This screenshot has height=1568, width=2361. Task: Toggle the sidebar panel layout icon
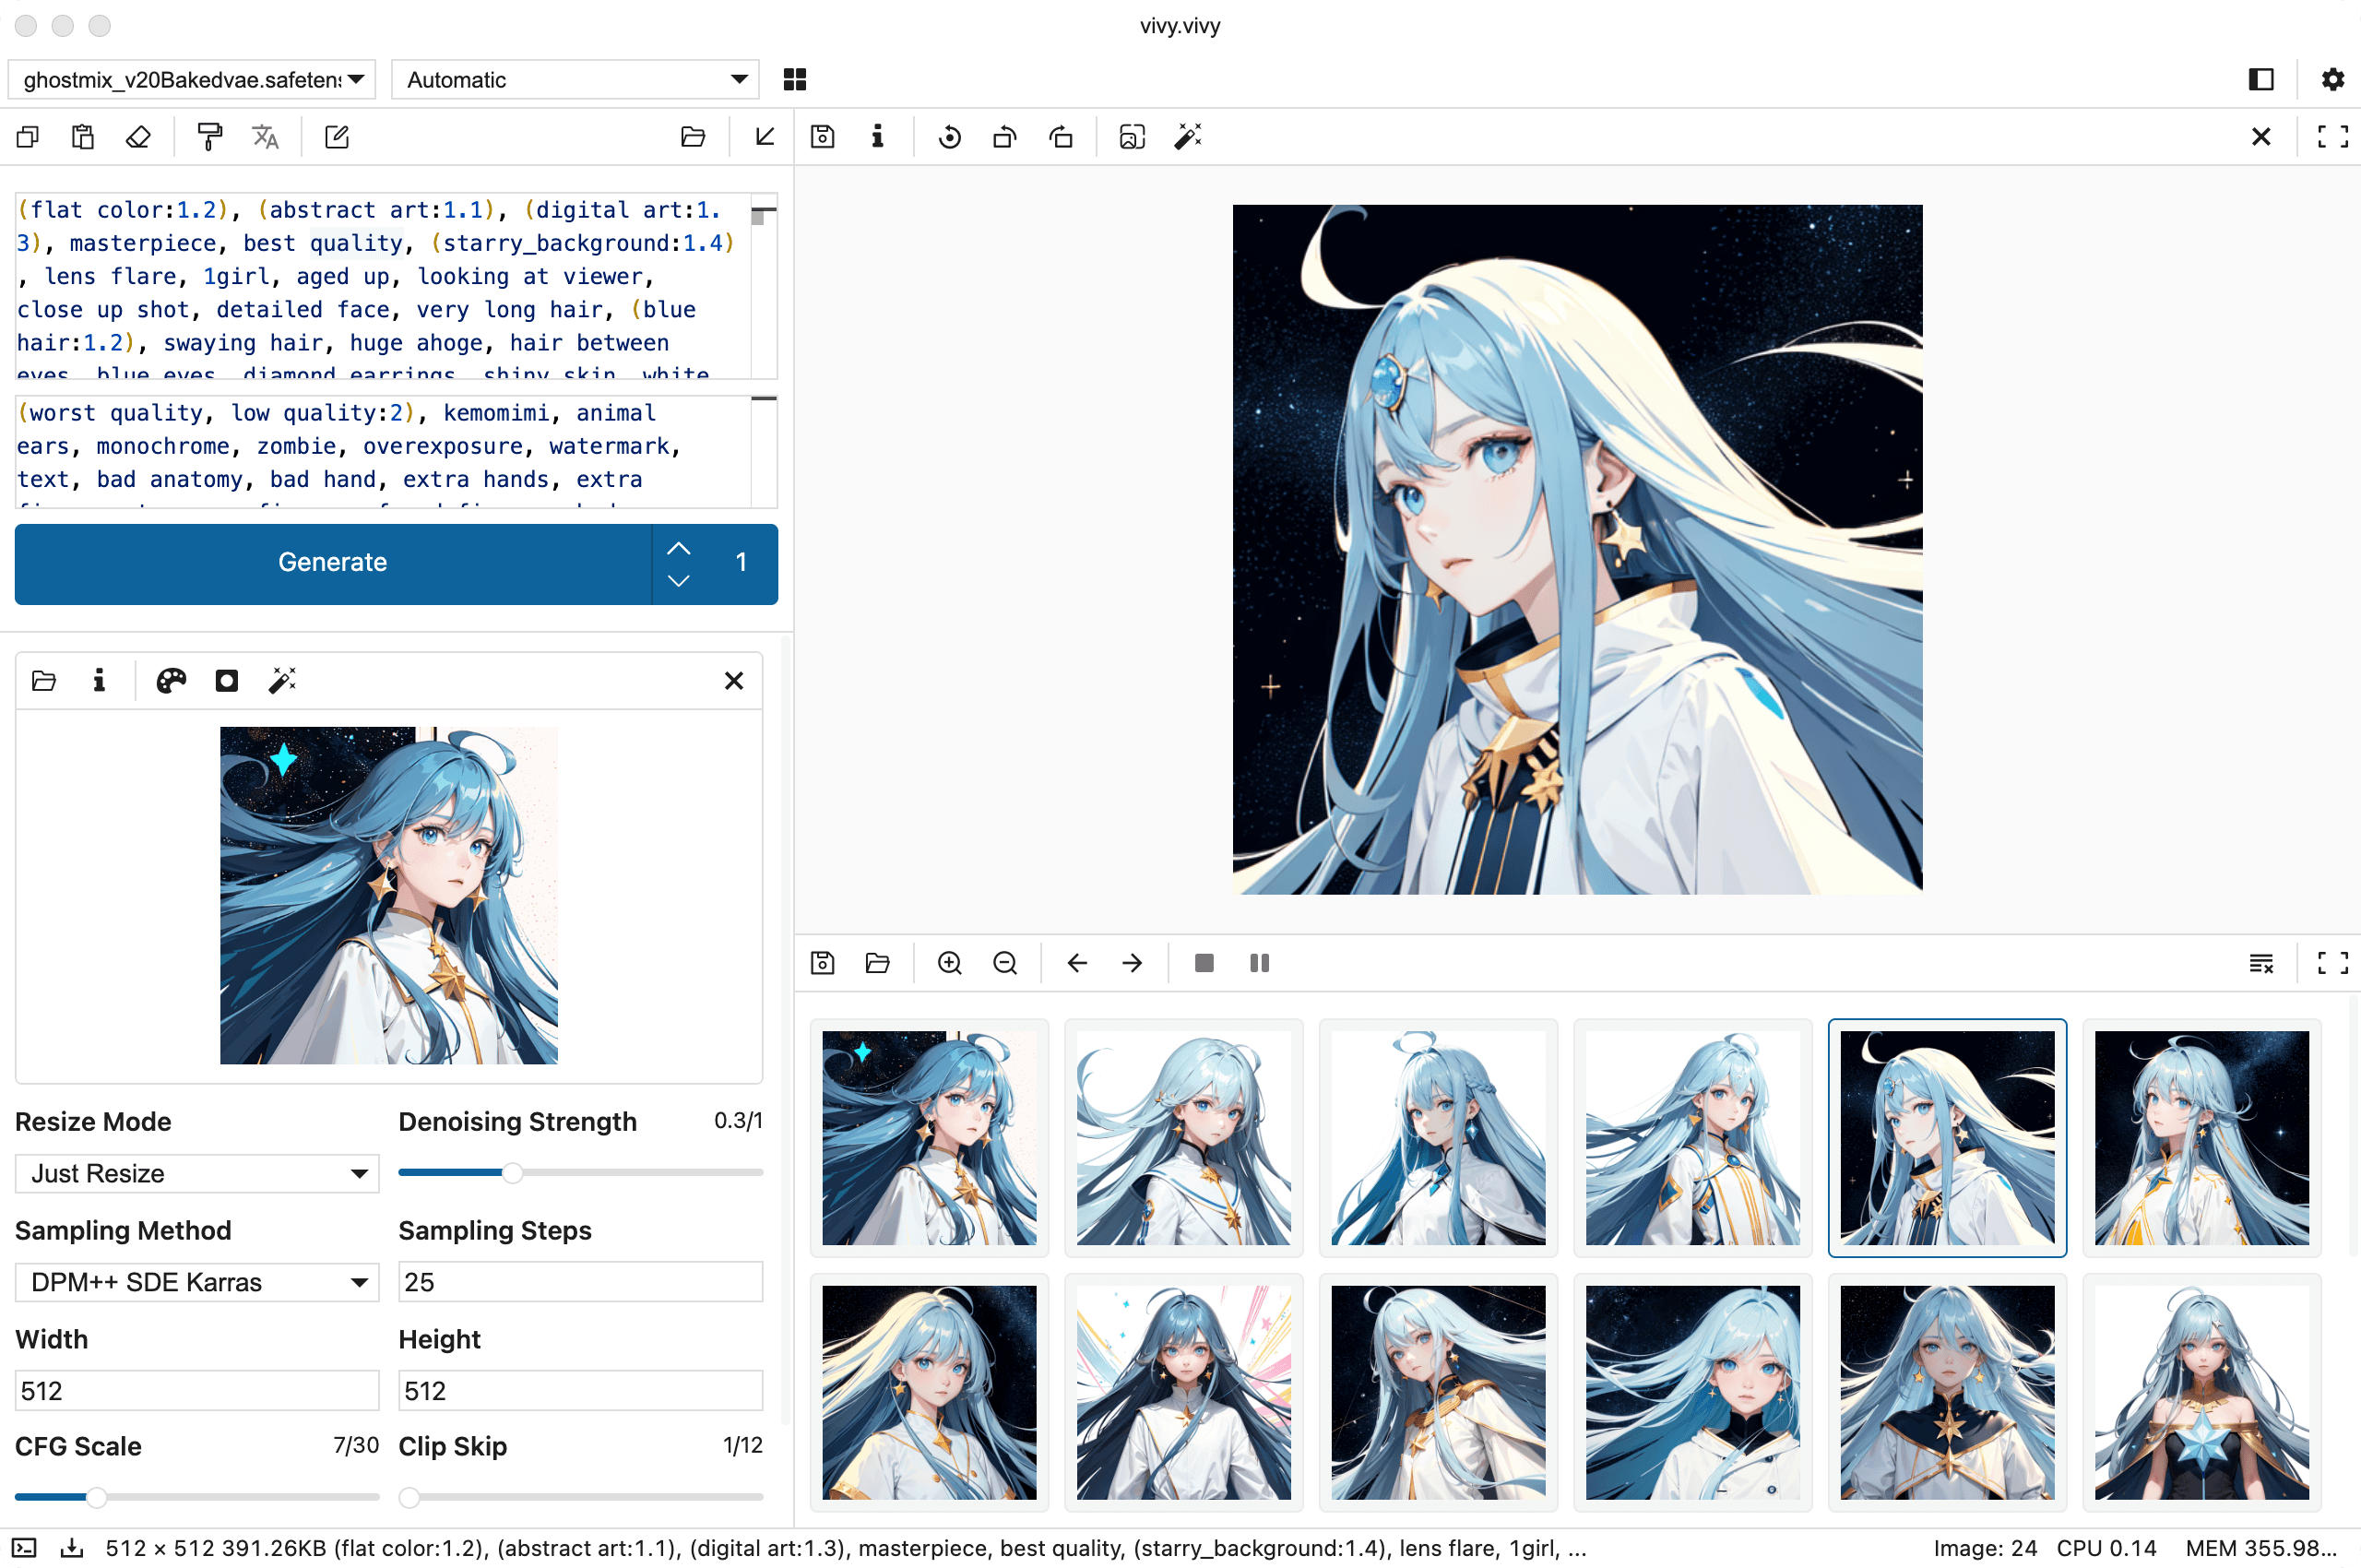click(2261, 79)
